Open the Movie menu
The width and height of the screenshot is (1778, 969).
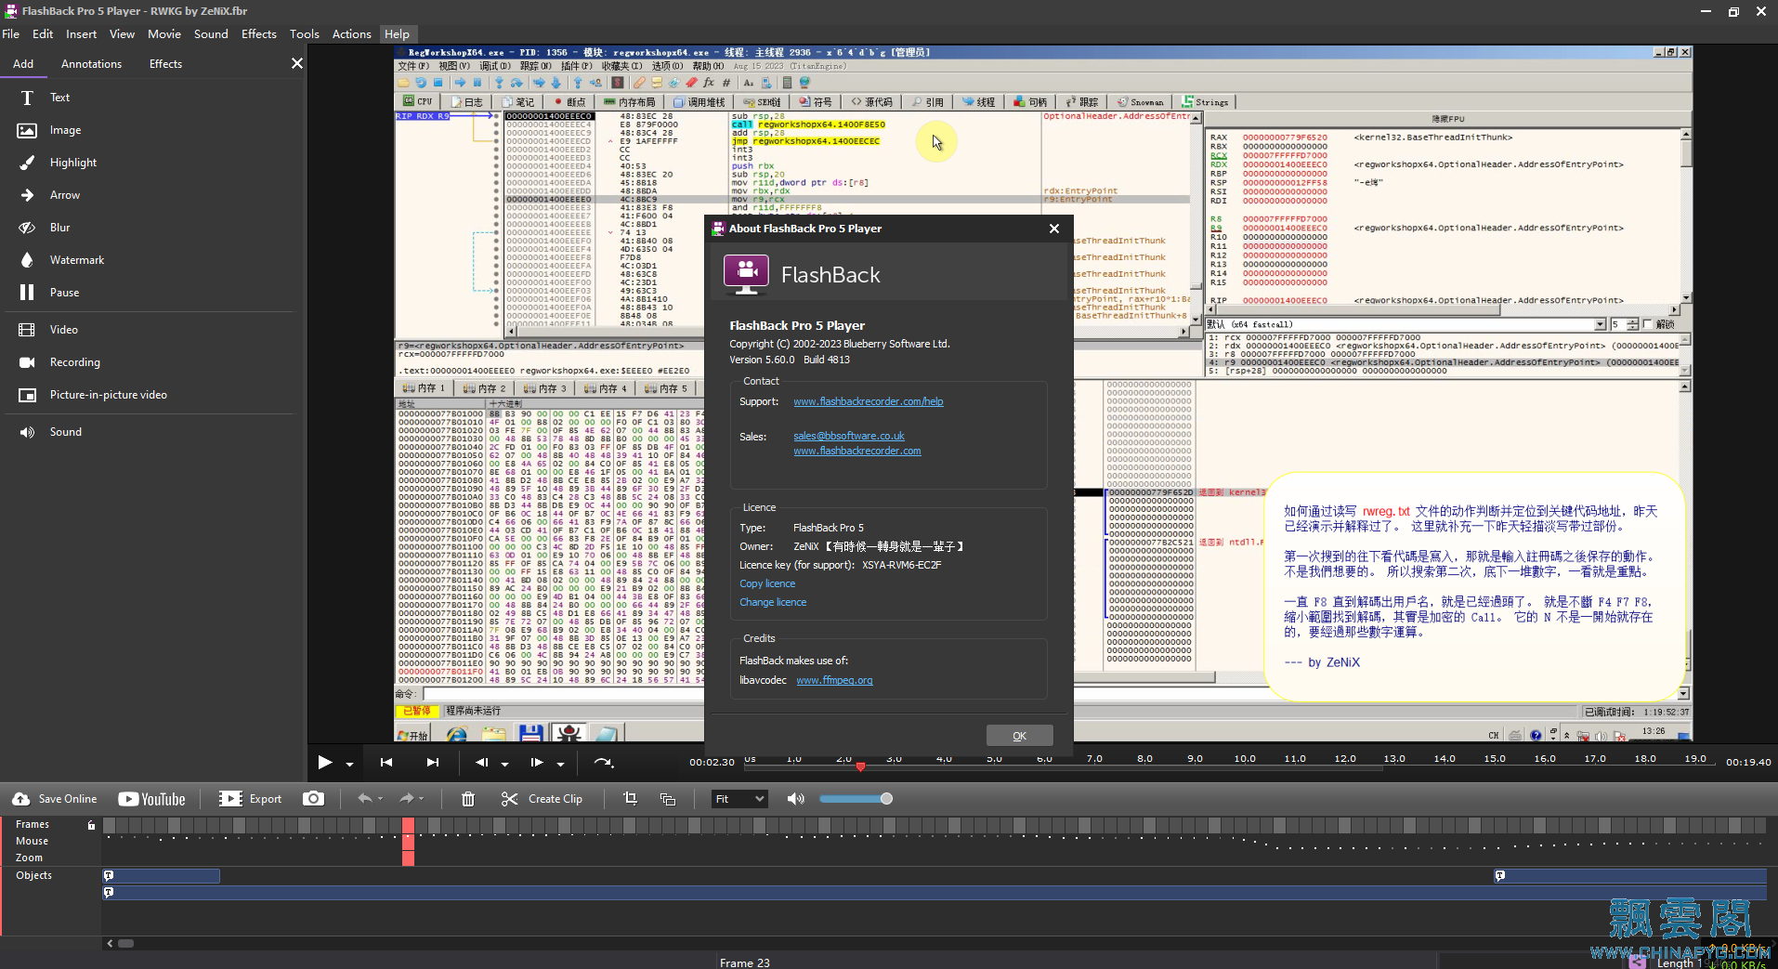[x=164, y=34]
